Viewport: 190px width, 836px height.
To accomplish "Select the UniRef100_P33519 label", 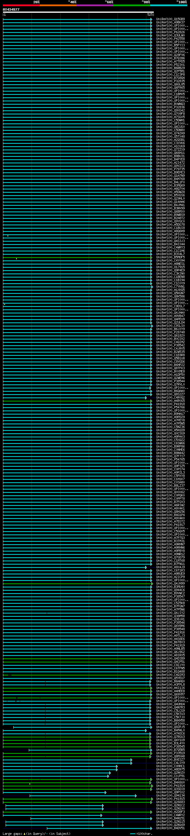I will pos(170,753).
